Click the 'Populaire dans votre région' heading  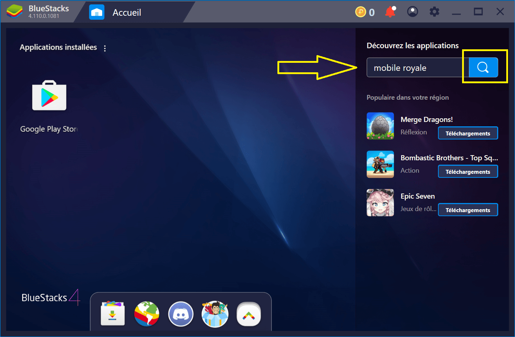408,97
